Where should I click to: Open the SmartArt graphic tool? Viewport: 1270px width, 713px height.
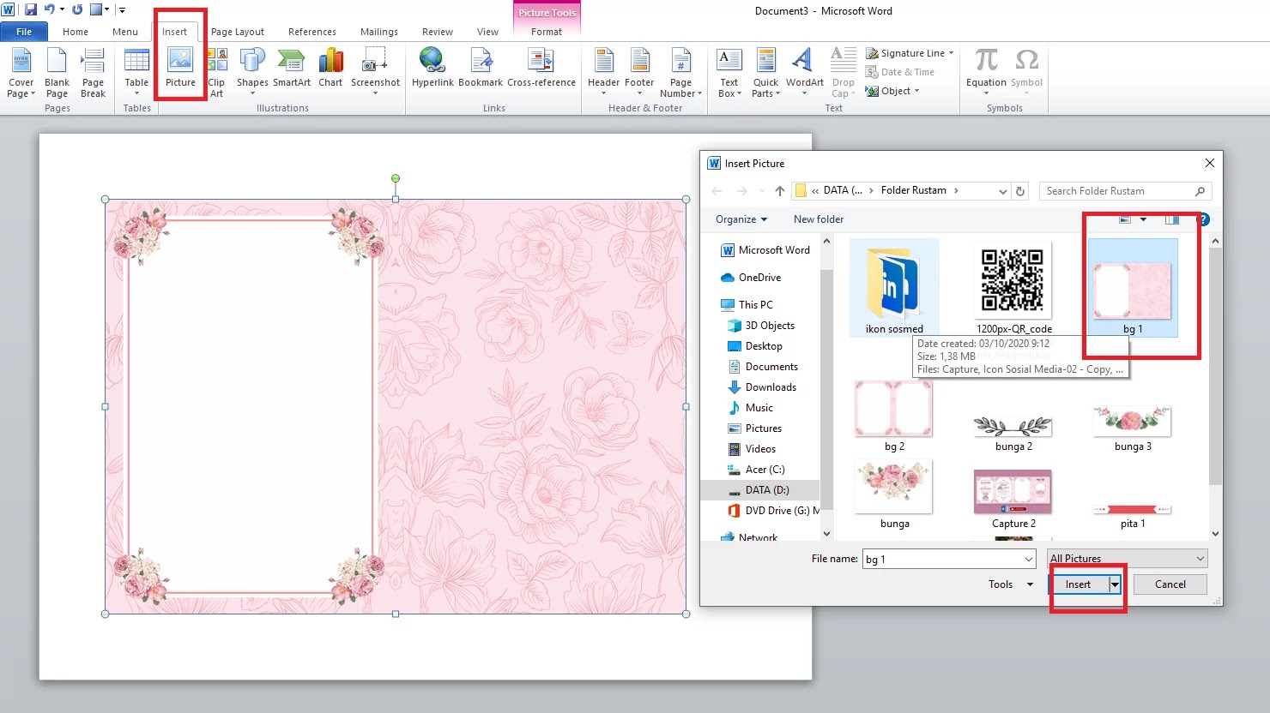(292, 69)
